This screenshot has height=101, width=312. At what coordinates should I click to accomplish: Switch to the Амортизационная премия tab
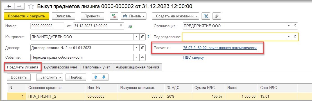[x=137, y=67]
